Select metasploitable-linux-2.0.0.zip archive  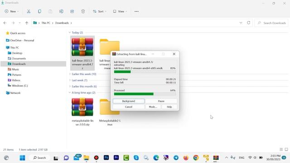(82, 112)
